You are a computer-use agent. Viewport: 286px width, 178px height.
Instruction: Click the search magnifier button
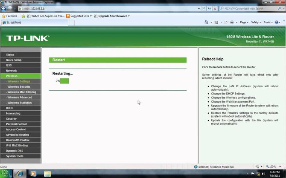tap(279, 9)
